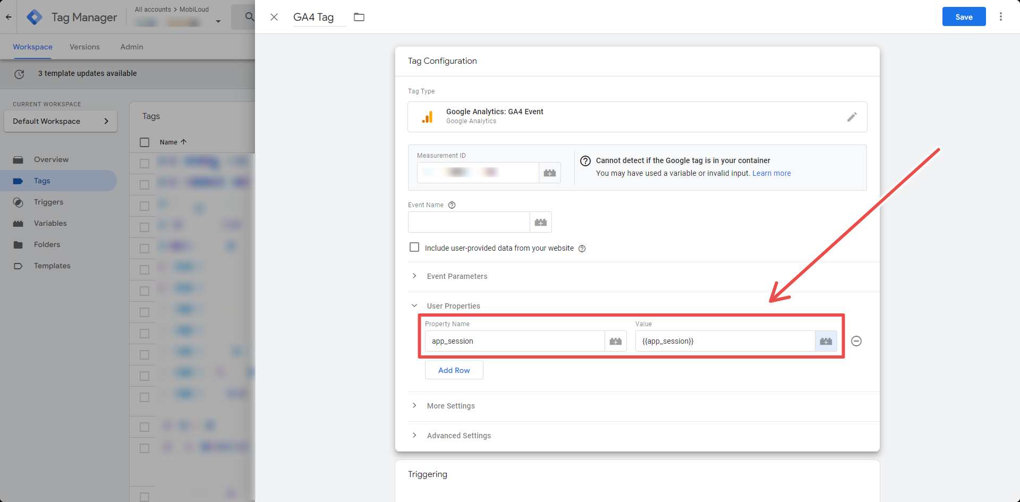Open the three-dot more options menu

(x=1001, y=16)
